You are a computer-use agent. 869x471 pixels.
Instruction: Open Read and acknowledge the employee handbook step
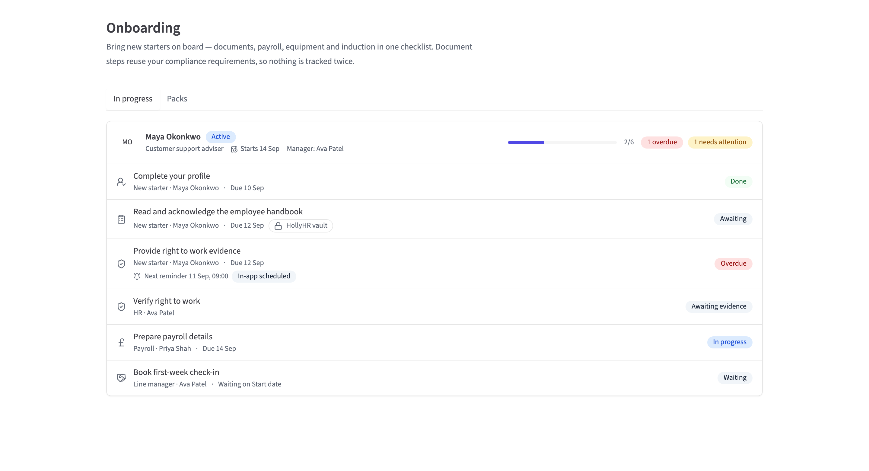(x=434, y=219)
